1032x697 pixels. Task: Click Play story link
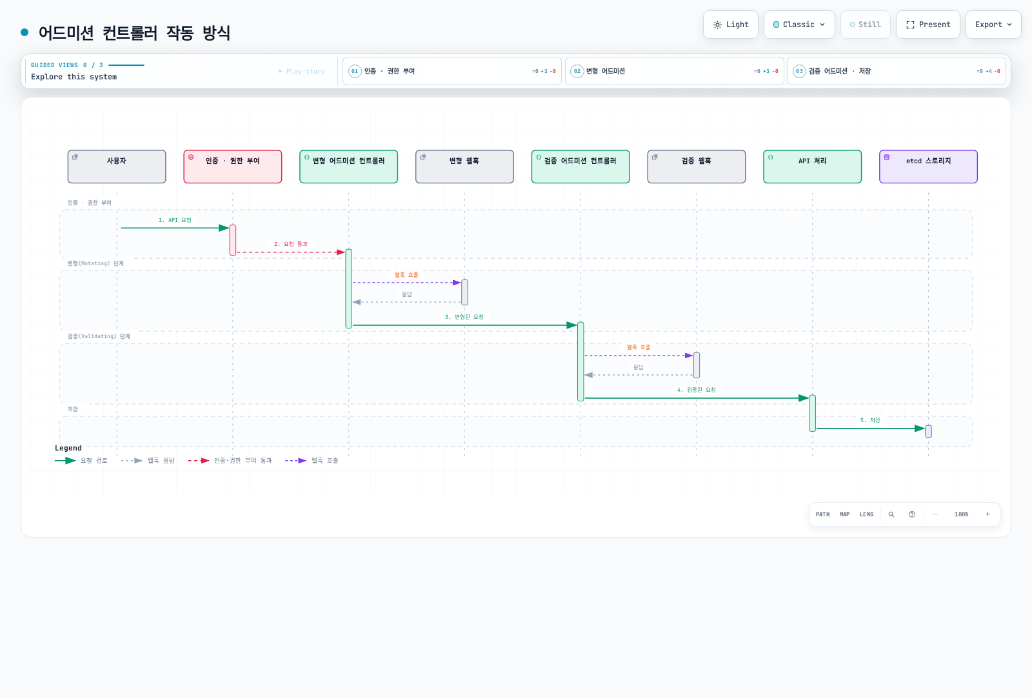click(x=302, y=72)
